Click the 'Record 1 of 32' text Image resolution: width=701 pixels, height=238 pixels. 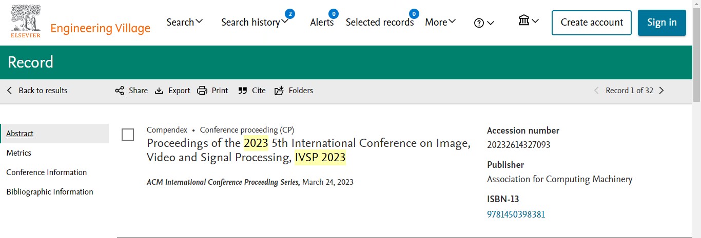click(629, 91)
